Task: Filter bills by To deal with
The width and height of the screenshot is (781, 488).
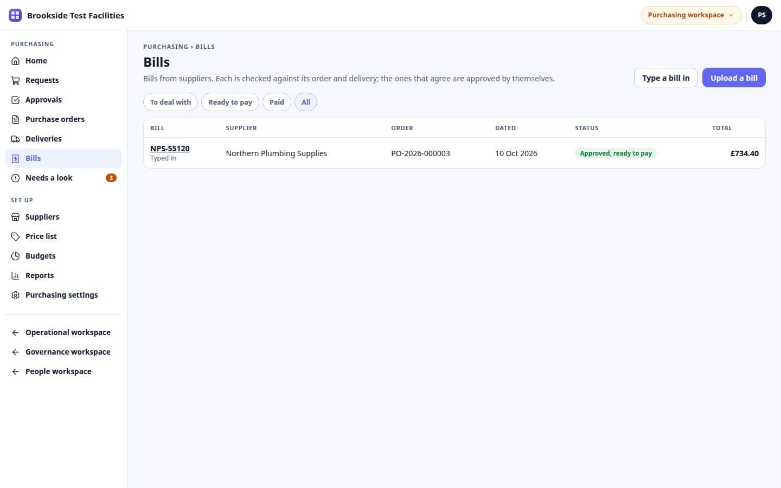Action: pyautogui.click(x=170, y=102)
